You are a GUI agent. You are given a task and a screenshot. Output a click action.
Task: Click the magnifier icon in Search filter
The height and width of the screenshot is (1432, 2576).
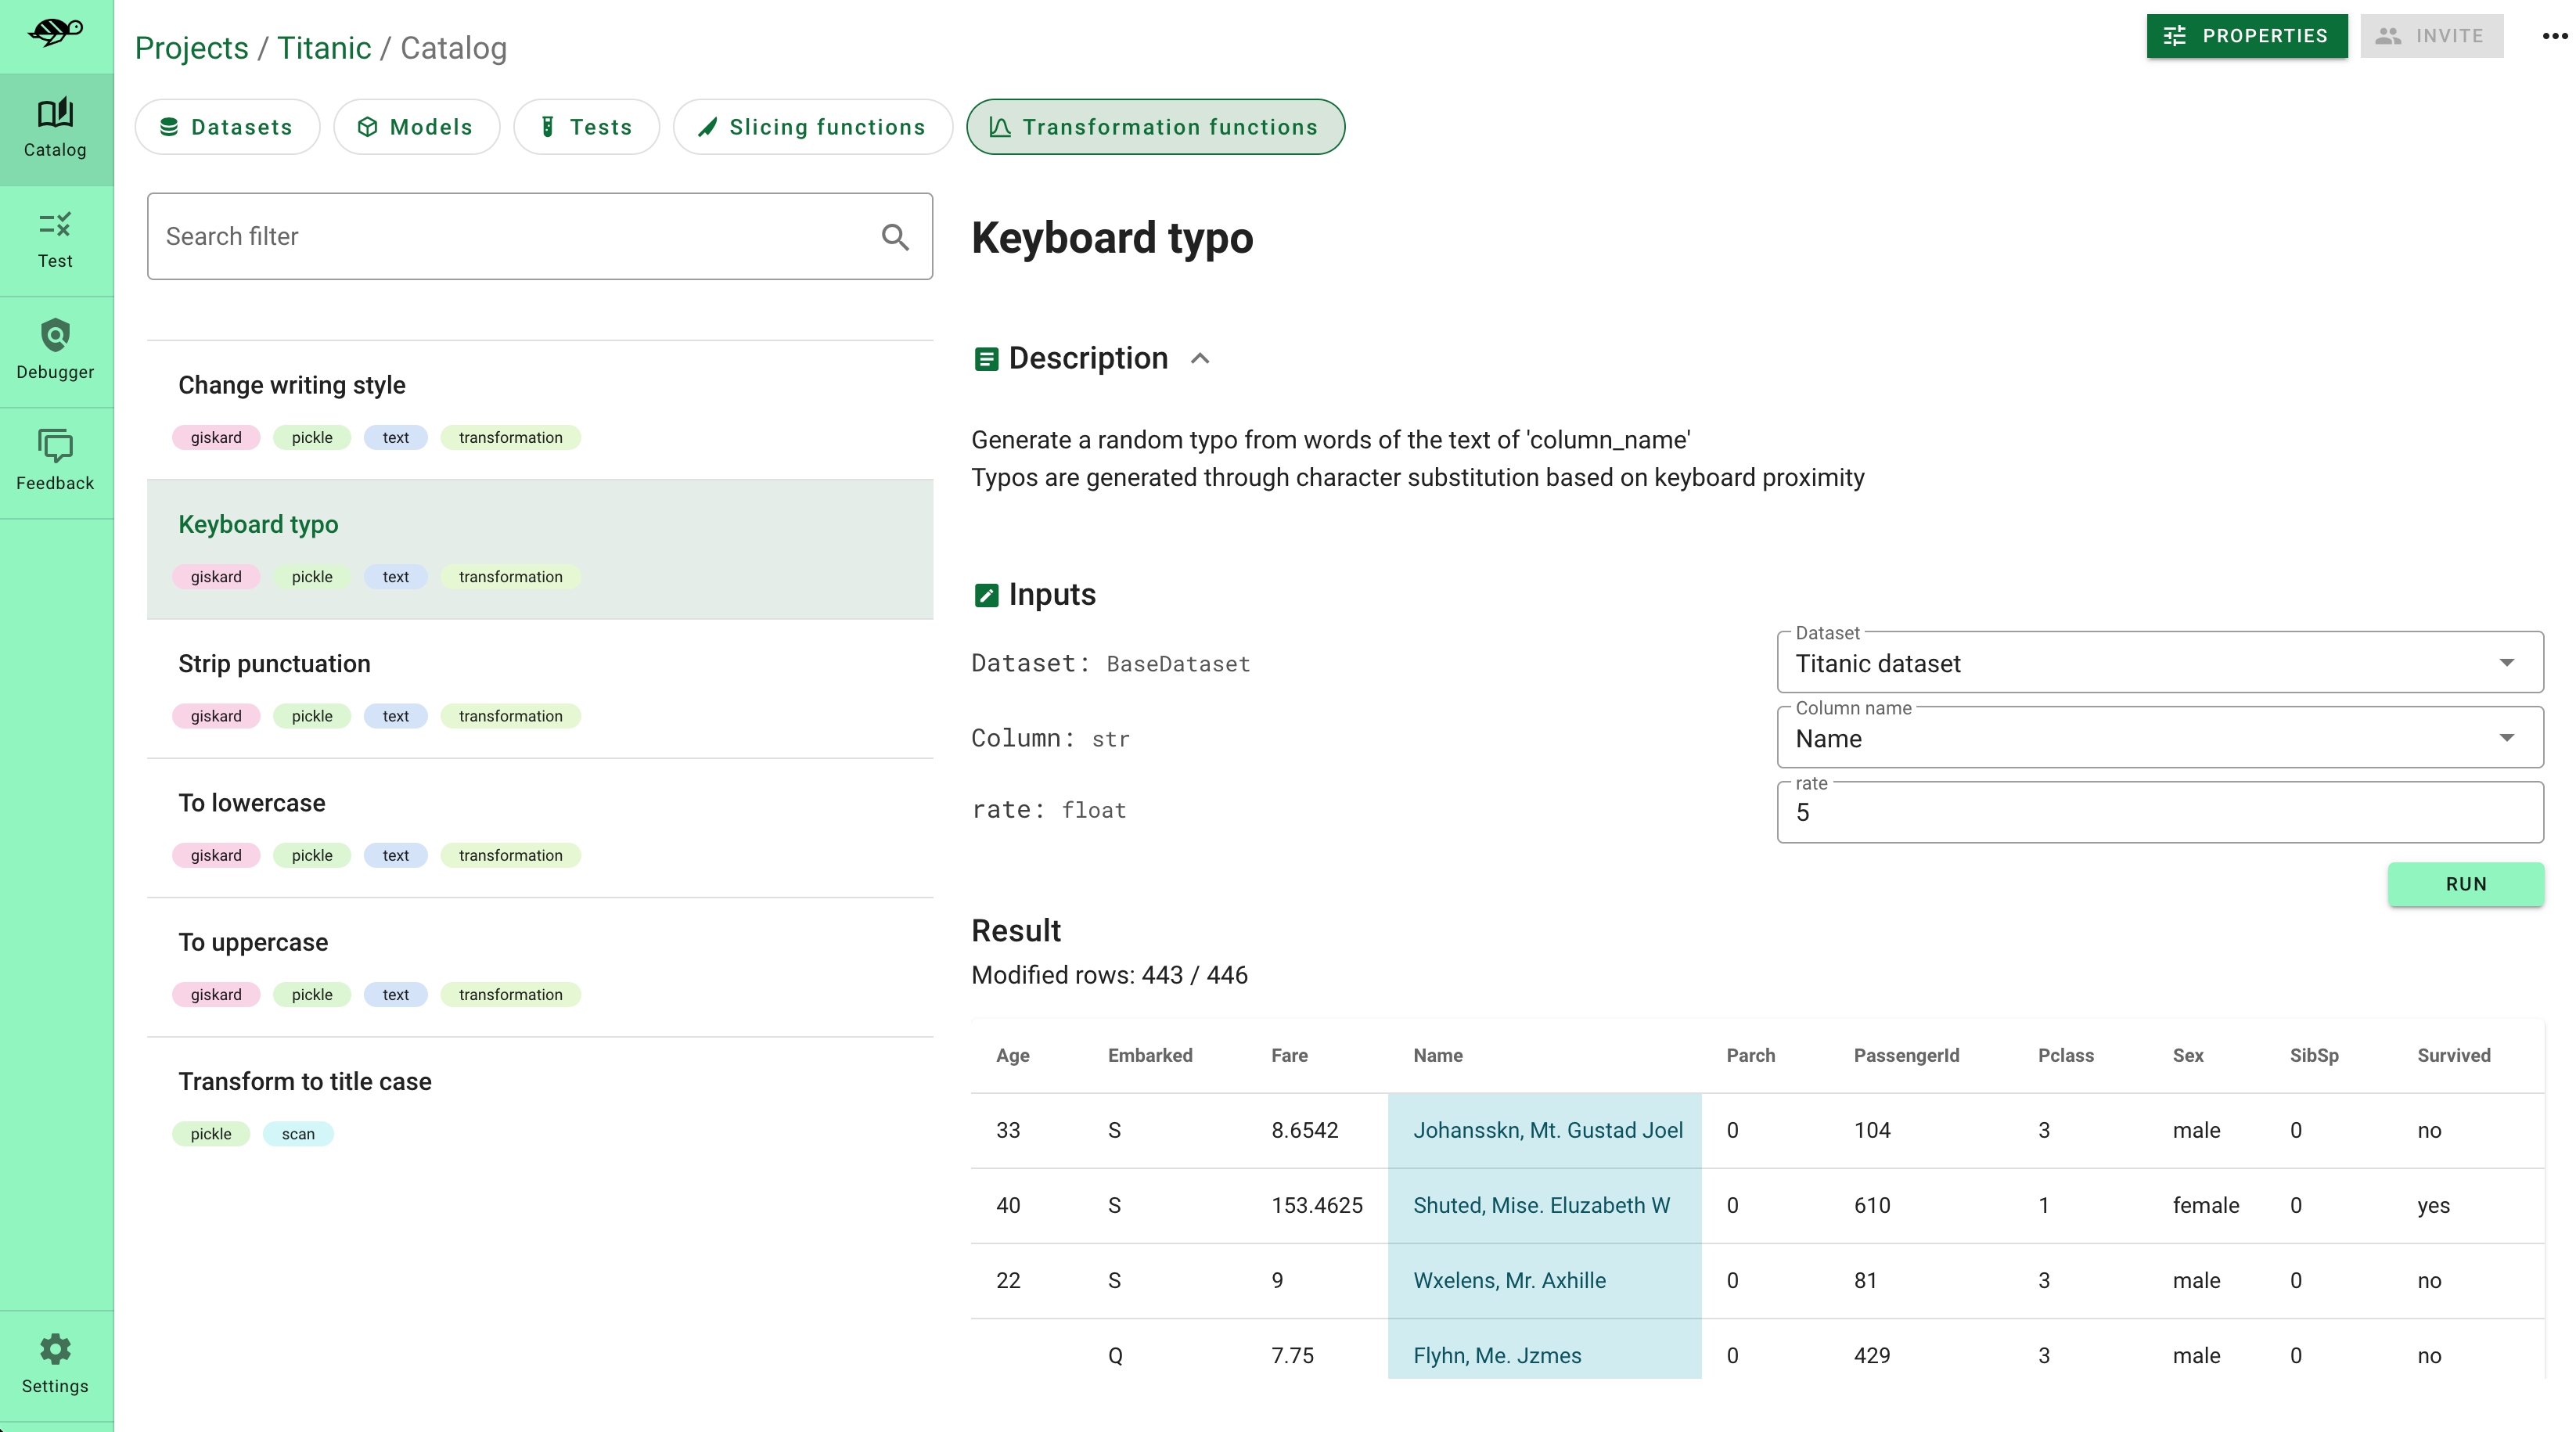895,237
